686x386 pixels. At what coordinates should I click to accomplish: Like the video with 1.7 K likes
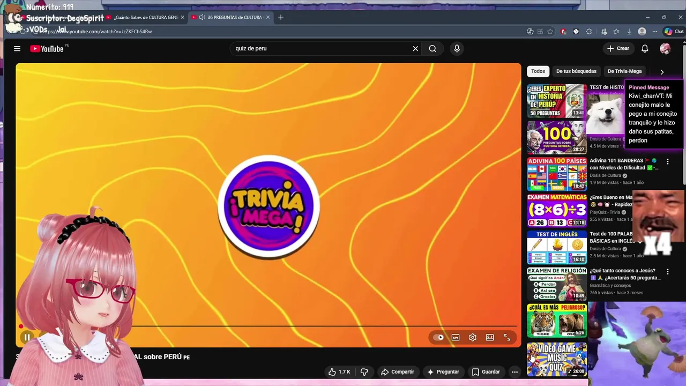click(x=339, y=372)
